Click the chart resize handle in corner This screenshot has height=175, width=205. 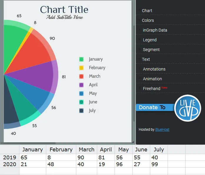click(133, 142)
